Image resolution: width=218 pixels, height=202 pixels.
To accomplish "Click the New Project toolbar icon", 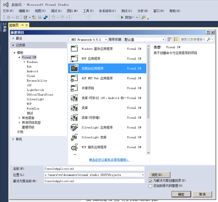I will pos(25,17).
